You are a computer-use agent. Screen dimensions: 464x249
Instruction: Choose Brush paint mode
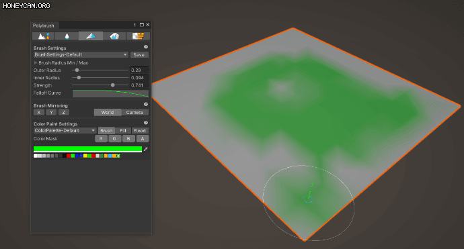coord(106,131)
